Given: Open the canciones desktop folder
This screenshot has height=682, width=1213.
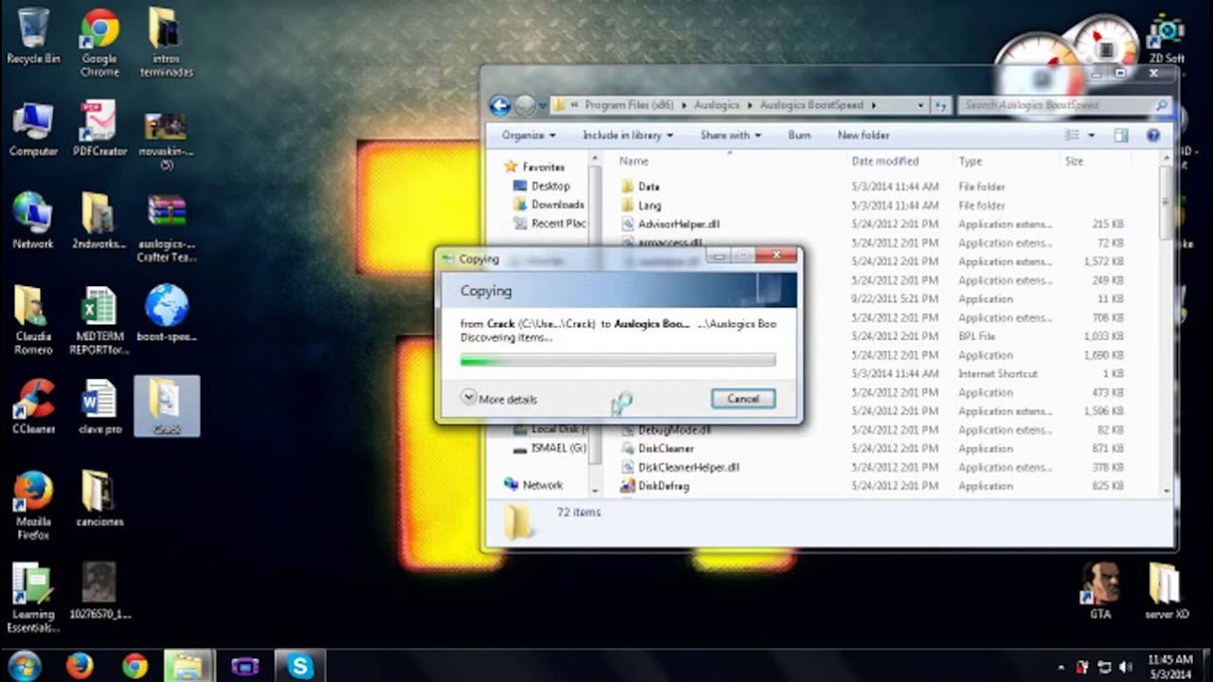Looking at the screenshot, I should pos(100,498).
